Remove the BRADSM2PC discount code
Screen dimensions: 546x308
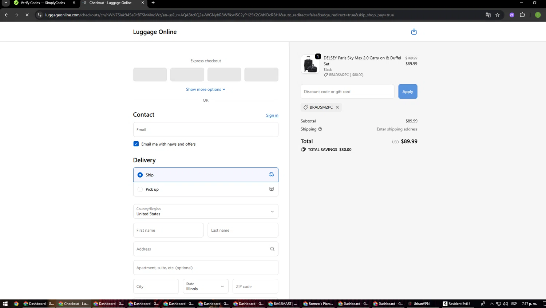click(337, 107)
